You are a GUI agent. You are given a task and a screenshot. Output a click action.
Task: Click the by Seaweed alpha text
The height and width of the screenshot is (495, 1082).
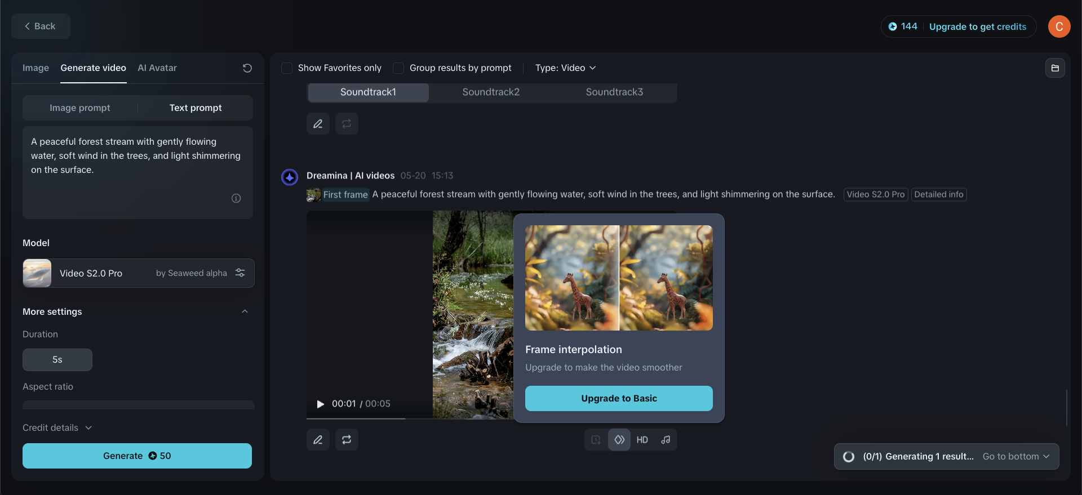[192, 273]
